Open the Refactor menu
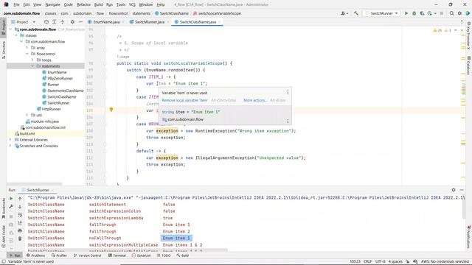 (83, 4)
